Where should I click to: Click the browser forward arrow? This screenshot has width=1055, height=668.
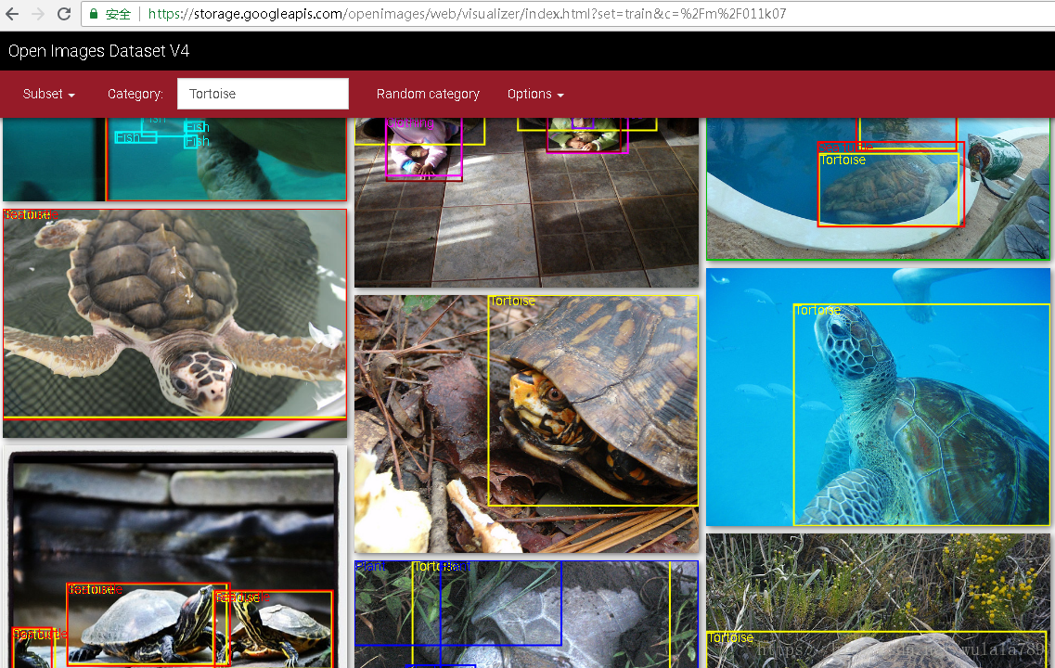(x=38, y=14)
